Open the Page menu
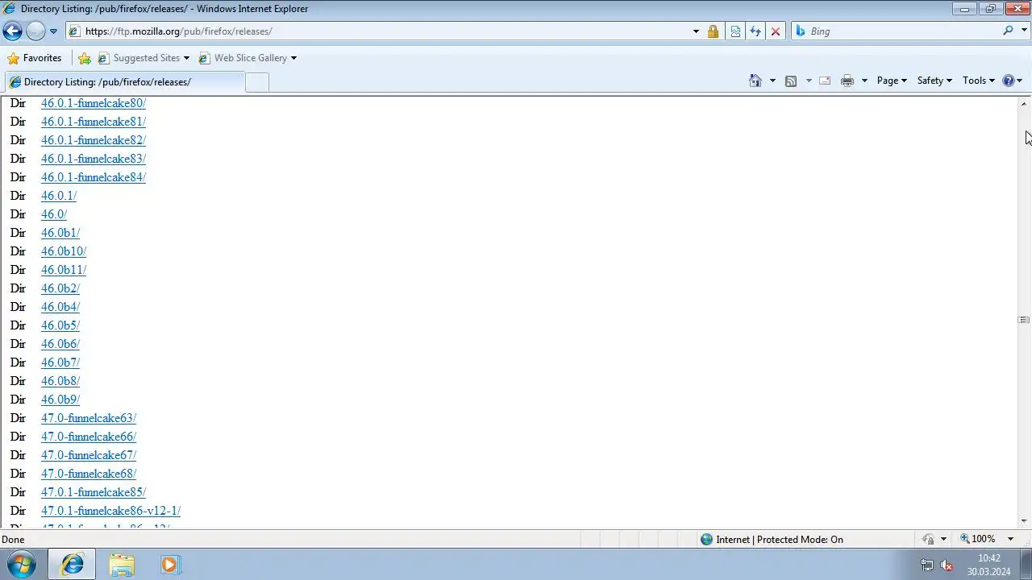 892,81
